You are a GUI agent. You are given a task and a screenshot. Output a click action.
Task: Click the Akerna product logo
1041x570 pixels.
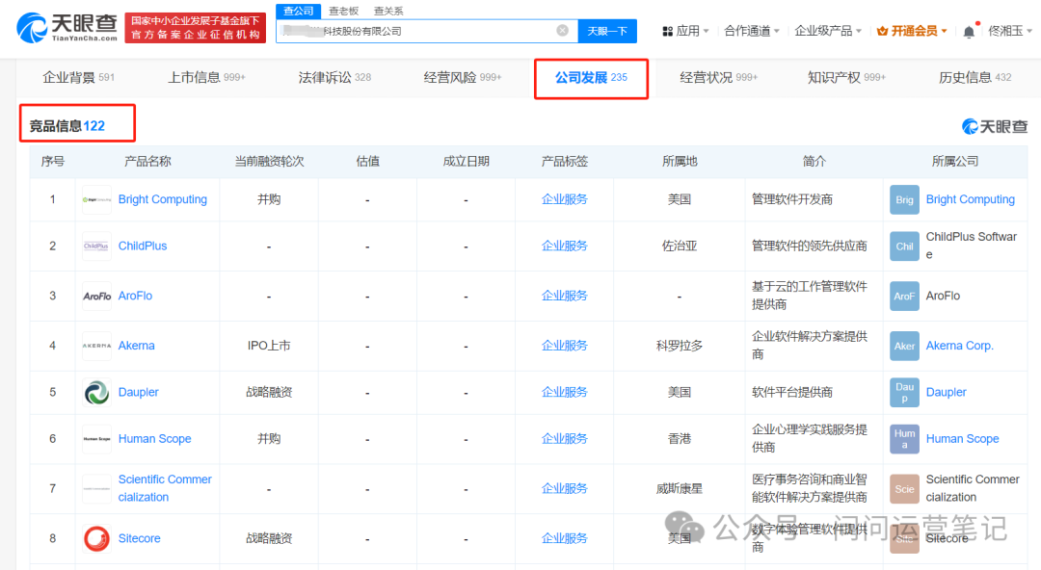tap(96, 346)
